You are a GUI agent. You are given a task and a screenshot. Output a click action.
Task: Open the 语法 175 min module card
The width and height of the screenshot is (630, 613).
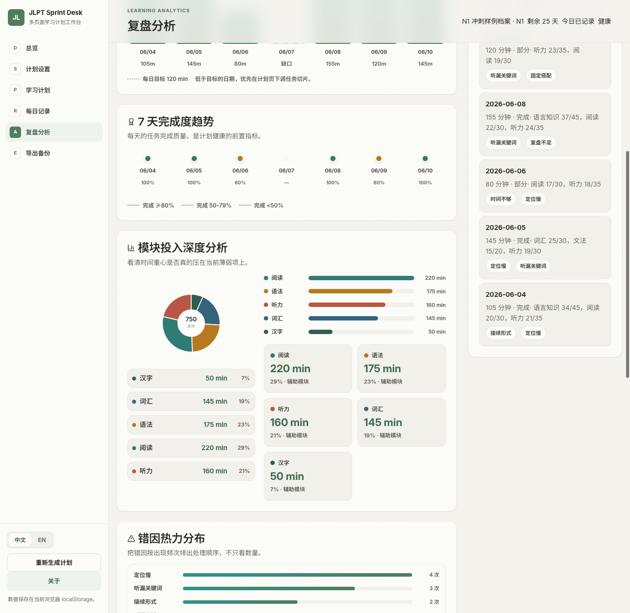click(402, 369)
